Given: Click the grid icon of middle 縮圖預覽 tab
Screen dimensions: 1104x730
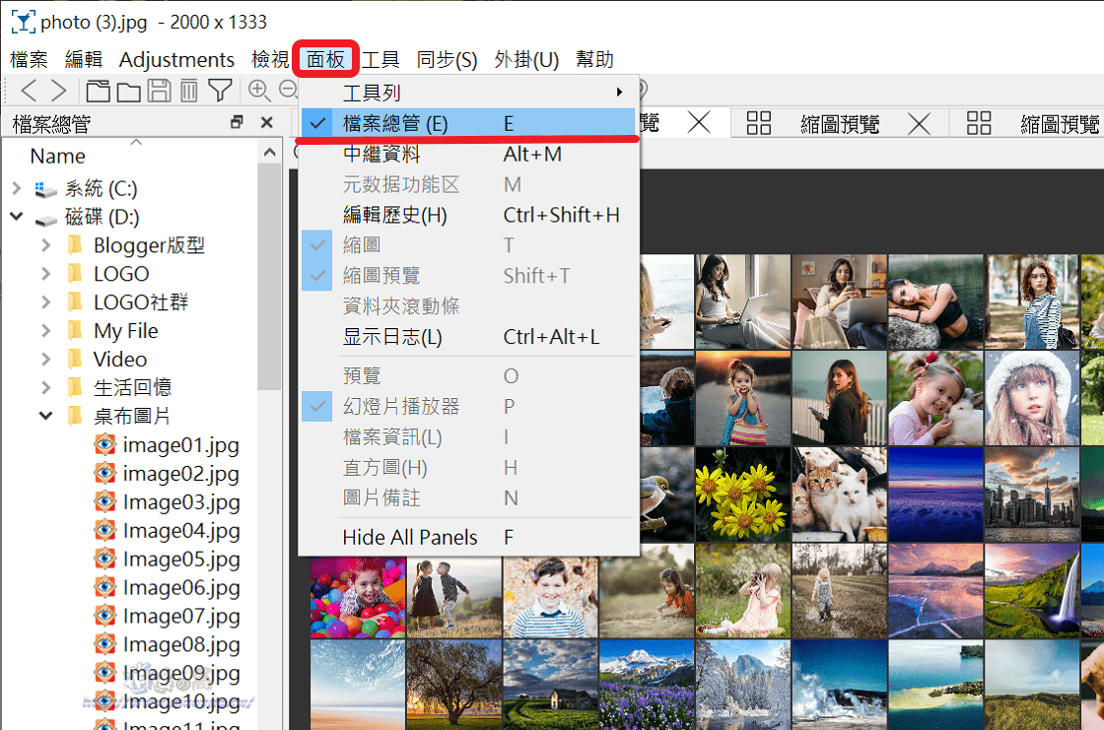Looking at the screenshot, I should (759, 122).
